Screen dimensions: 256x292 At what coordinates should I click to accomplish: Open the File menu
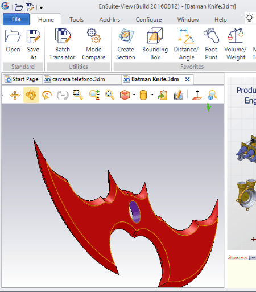tap(16, 19)
